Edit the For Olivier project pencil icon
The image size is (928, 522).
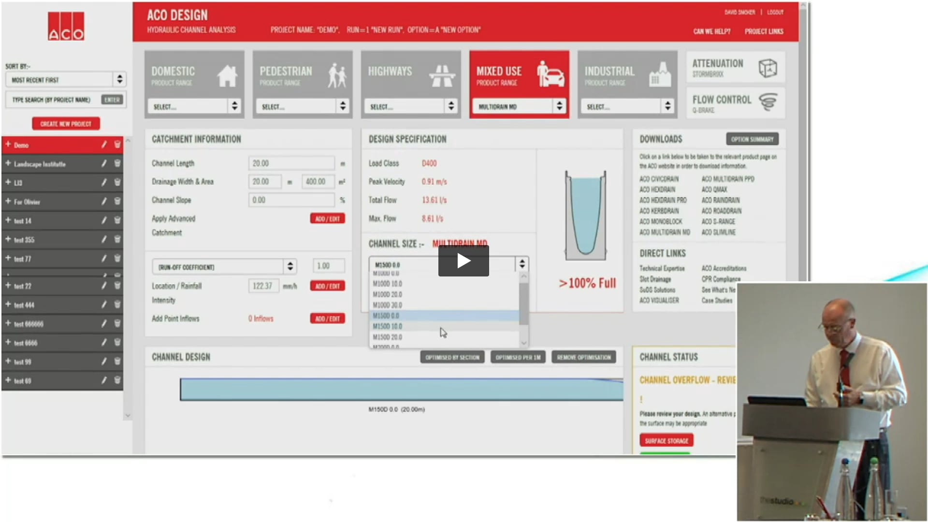click(104, 202)
